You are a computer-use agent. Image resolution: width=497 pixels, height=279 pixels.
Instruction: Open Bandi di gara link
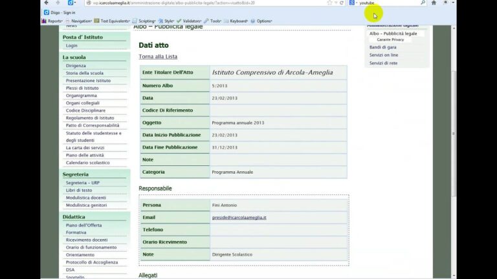pyautogui.click(x=382, y=47)
